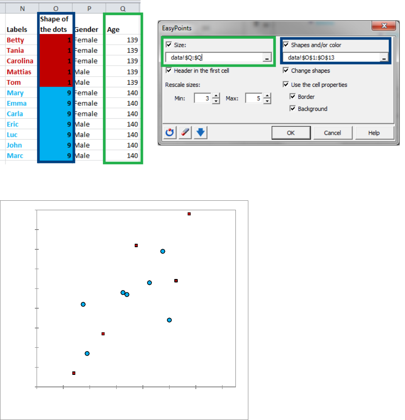This screenshot has width=405, height=420.
Task: Select the Carla label cell
Action: [22, 113]
